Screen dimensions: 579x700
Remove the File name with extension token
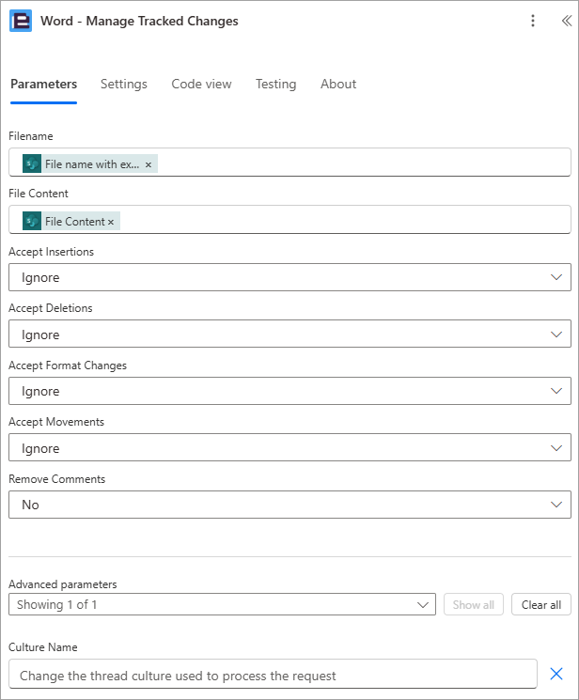point(149,164)
